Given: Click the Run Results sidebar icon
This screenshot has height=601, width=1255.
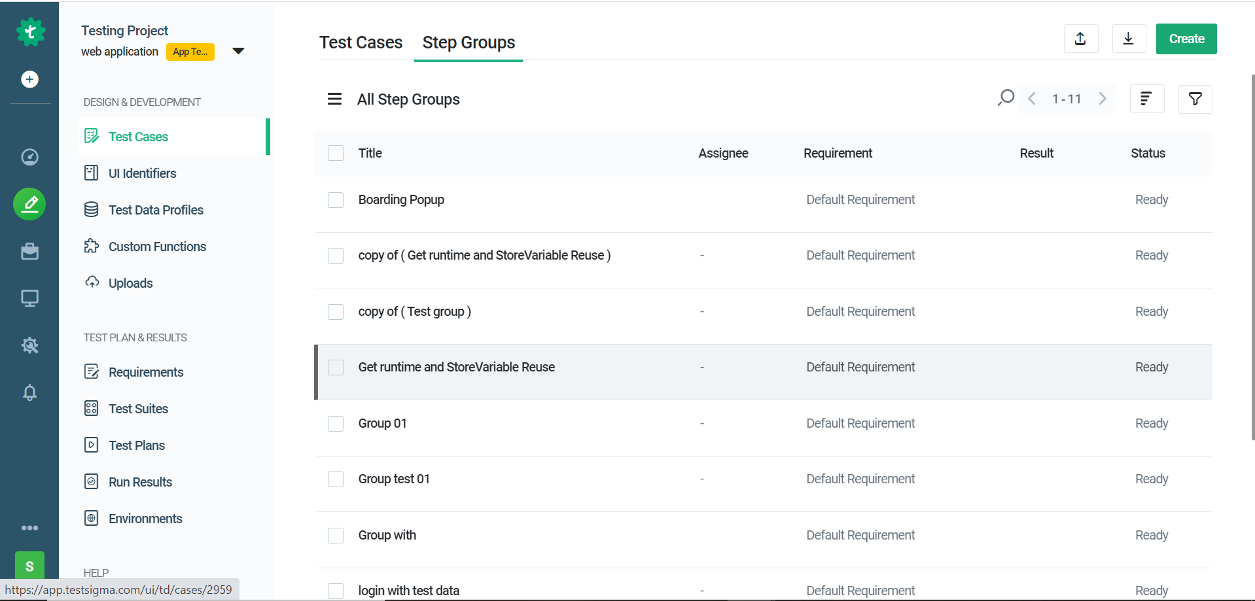Looking at the screenshot, I should (92, 481).
